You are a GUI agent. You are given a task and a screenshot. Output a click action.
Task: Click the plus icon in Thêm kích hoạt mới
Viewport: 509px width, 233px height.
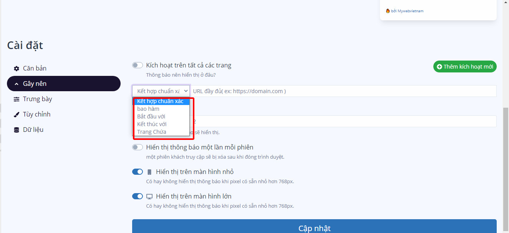[x=439, y=67]
